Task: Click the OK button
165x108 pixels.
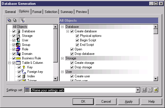Action: [83, 102]
